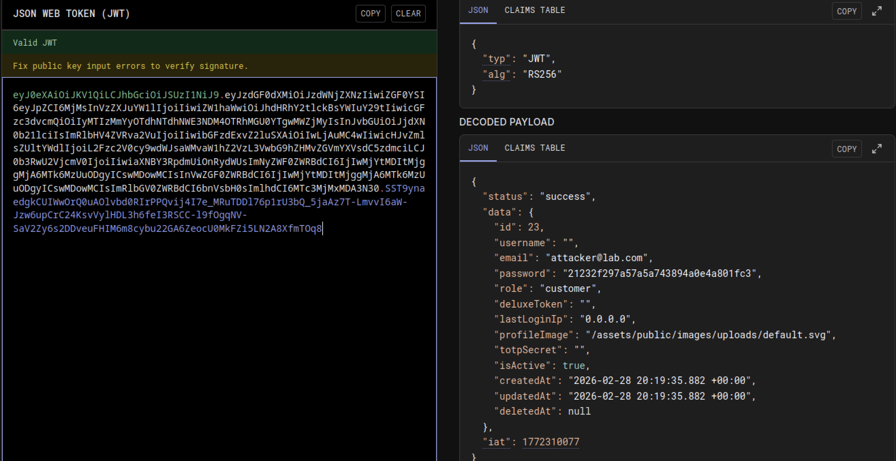Click the DECODED PAYLOAD heading
896x461 pixels.
[x=507, y=122]
